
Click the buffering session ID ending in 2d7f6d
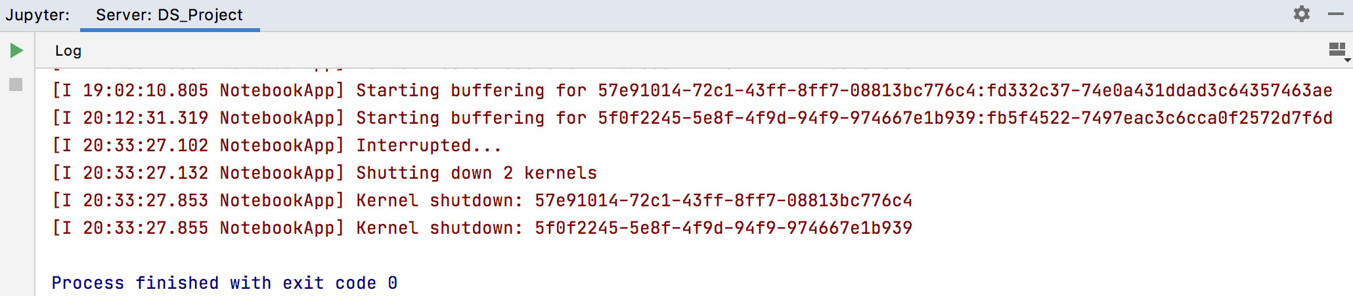[965, 118]
